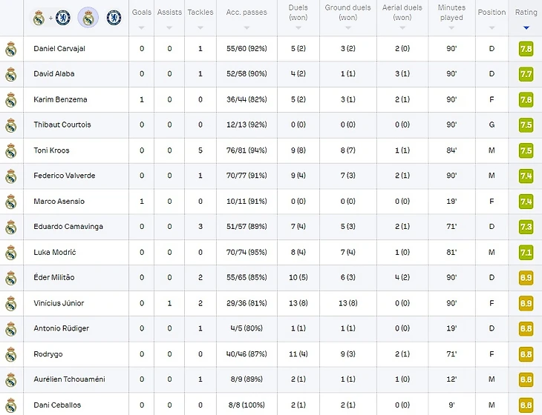Click Éder Militão's 6.9 rating badge
This screenshot has width=542, height=415.
coord(526,278)
